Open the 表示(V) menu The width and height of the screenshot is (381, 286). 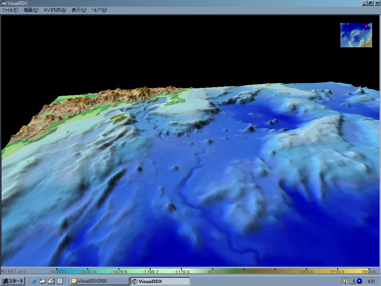coord(79,10)
